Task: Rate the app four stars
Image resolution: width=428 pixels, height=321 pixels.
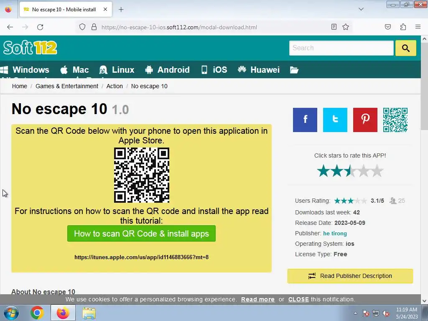Action: tap(364, 171)
